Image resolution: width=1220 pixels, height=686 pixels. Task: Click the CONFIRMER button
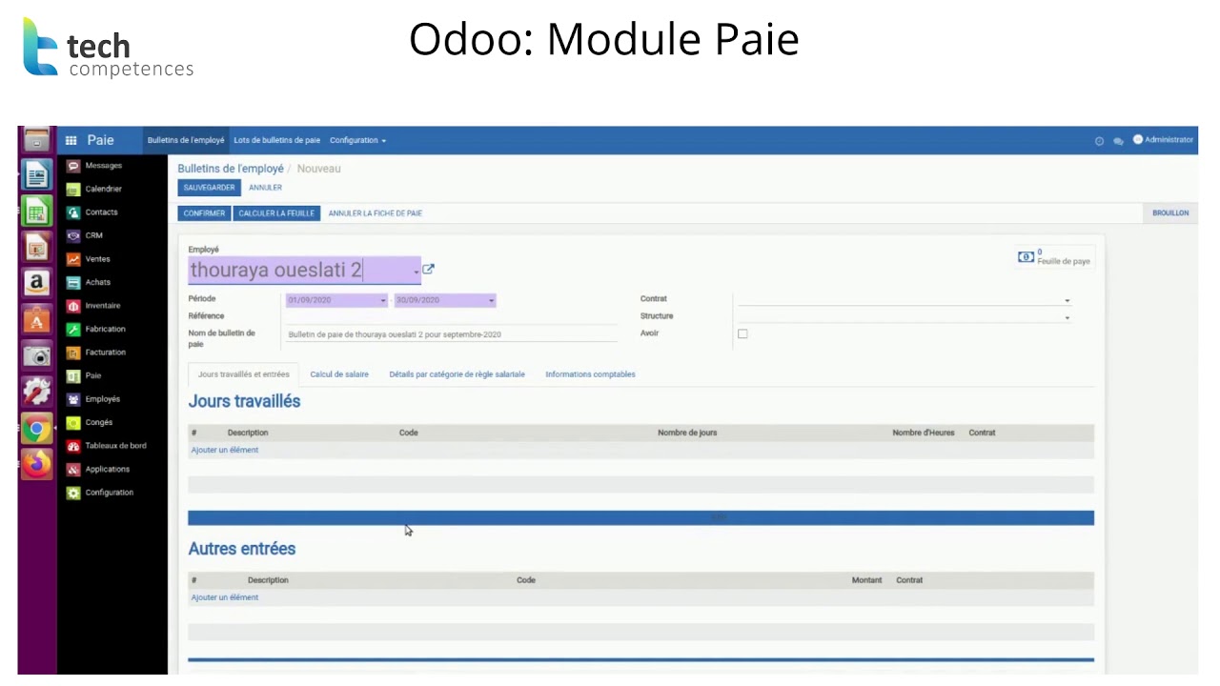pyautogui.click(x=204, y=213)
